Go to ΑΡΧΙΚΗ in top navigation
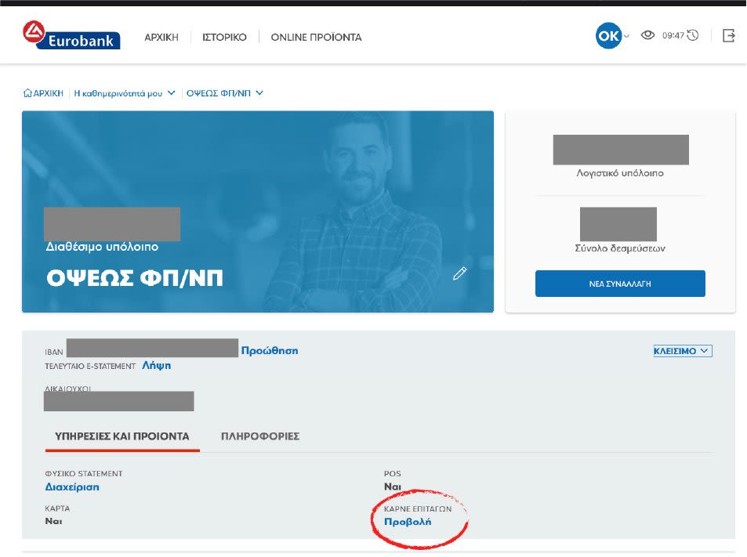 tap(161, 37)
